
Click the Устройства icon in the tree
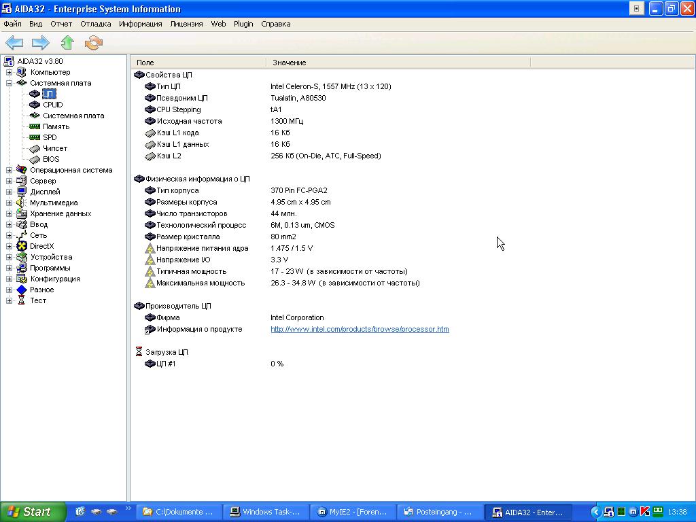[x=21, y=256]
